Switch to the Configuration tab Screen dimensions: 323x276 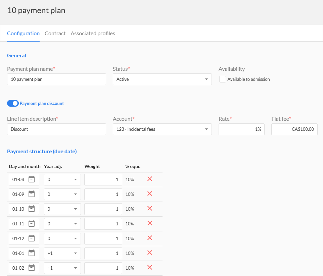[x=23, y=33]
